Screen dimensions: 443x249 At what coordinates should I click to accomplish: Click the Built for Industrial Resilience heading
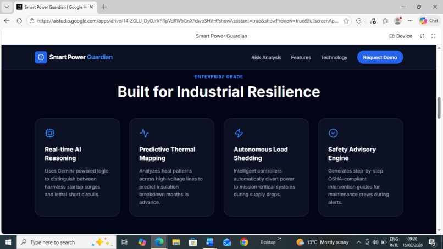(219, 92)
